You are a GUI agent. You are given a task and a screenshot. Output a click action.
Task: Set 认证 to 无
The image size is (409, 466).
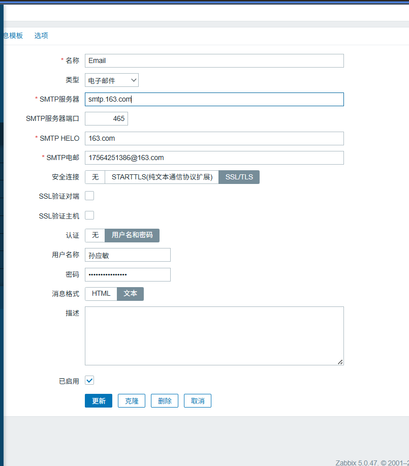pos(95,235)
